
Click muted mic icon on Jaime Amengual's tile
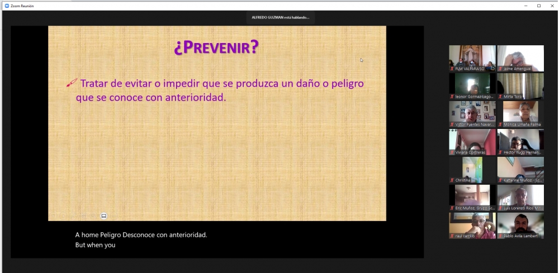[500, 69]
